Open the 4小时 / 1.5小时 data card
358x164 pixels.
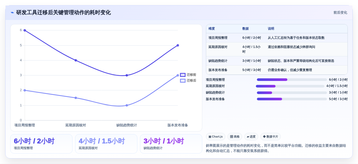point(106,144)
